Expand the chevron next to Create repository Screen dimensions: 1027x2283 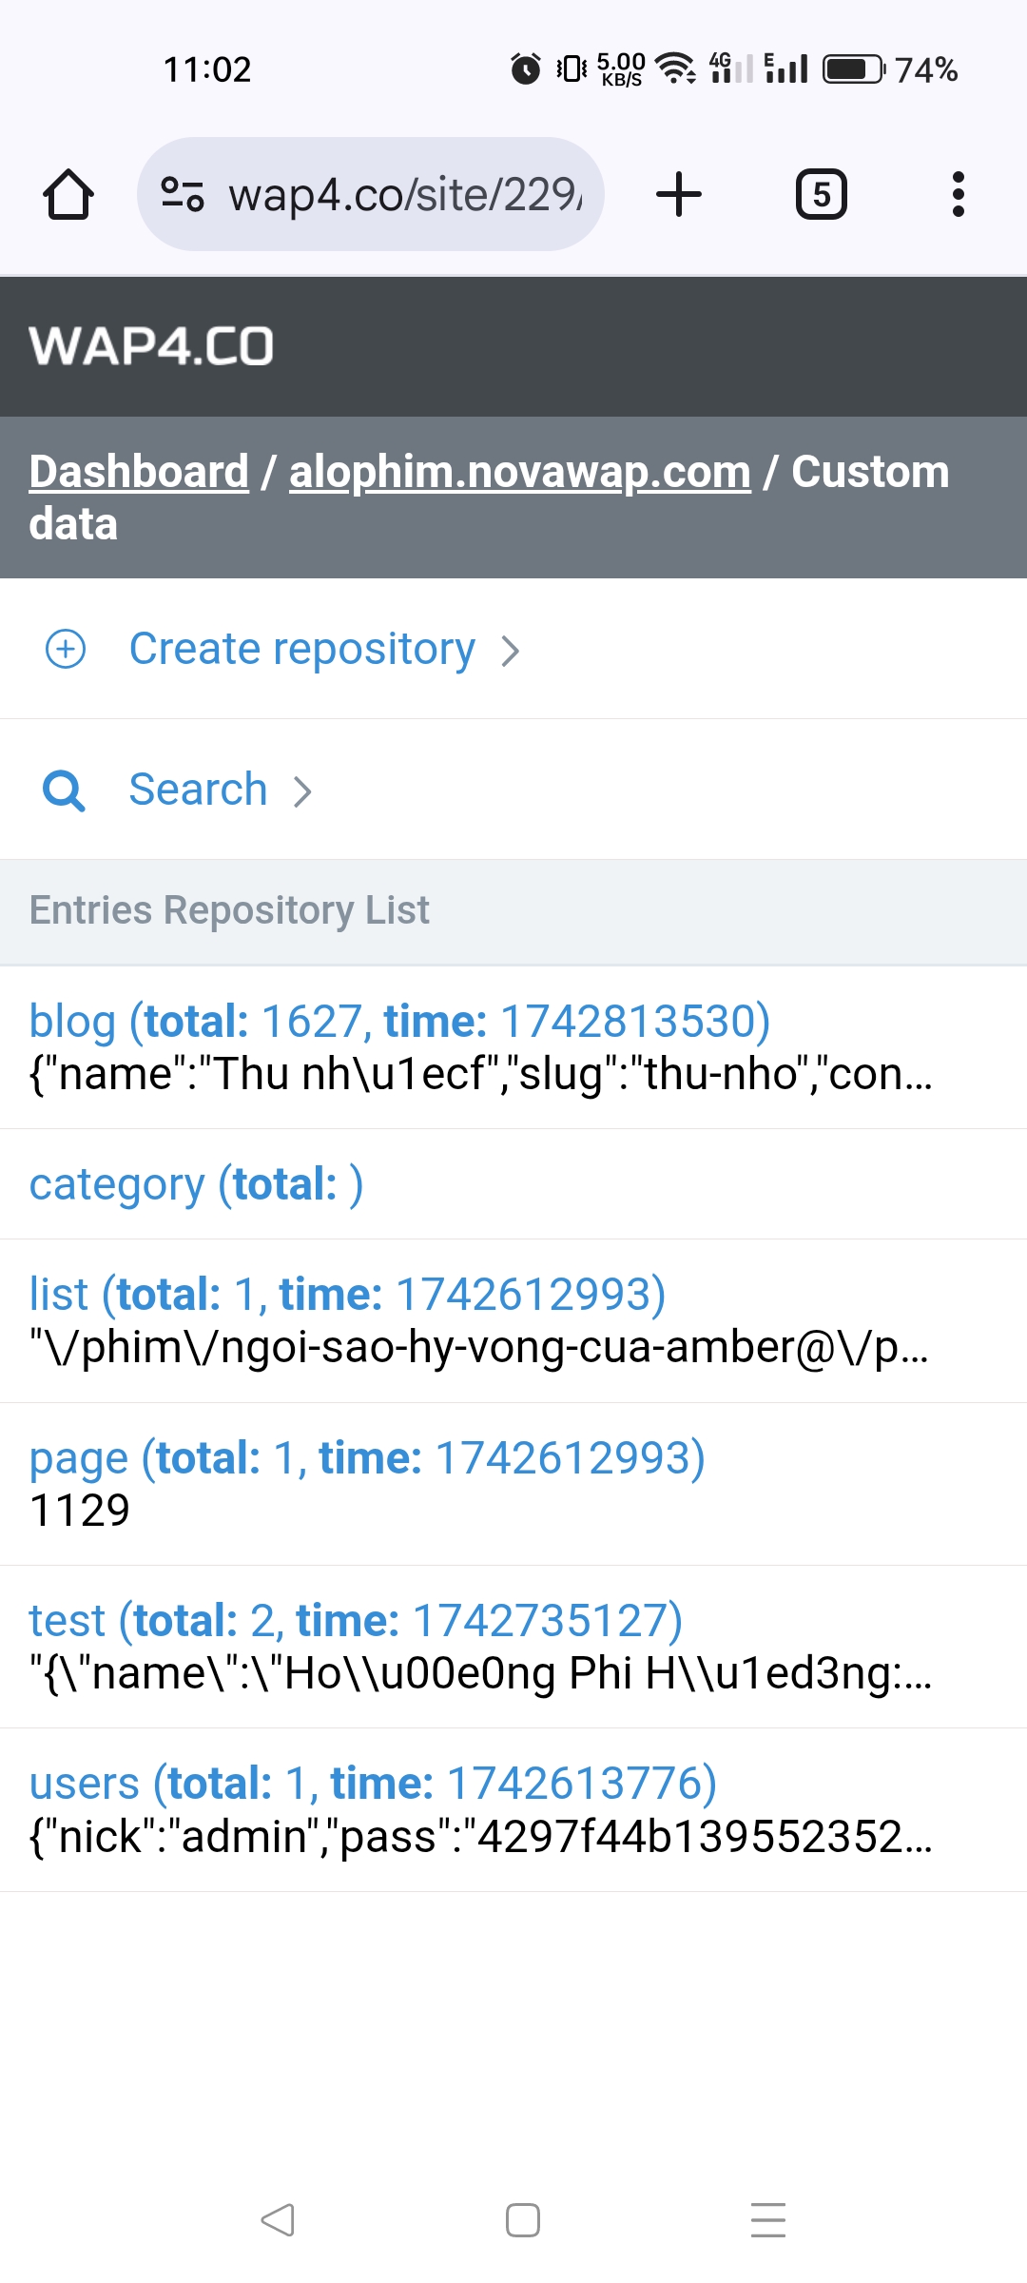(511, 651)
